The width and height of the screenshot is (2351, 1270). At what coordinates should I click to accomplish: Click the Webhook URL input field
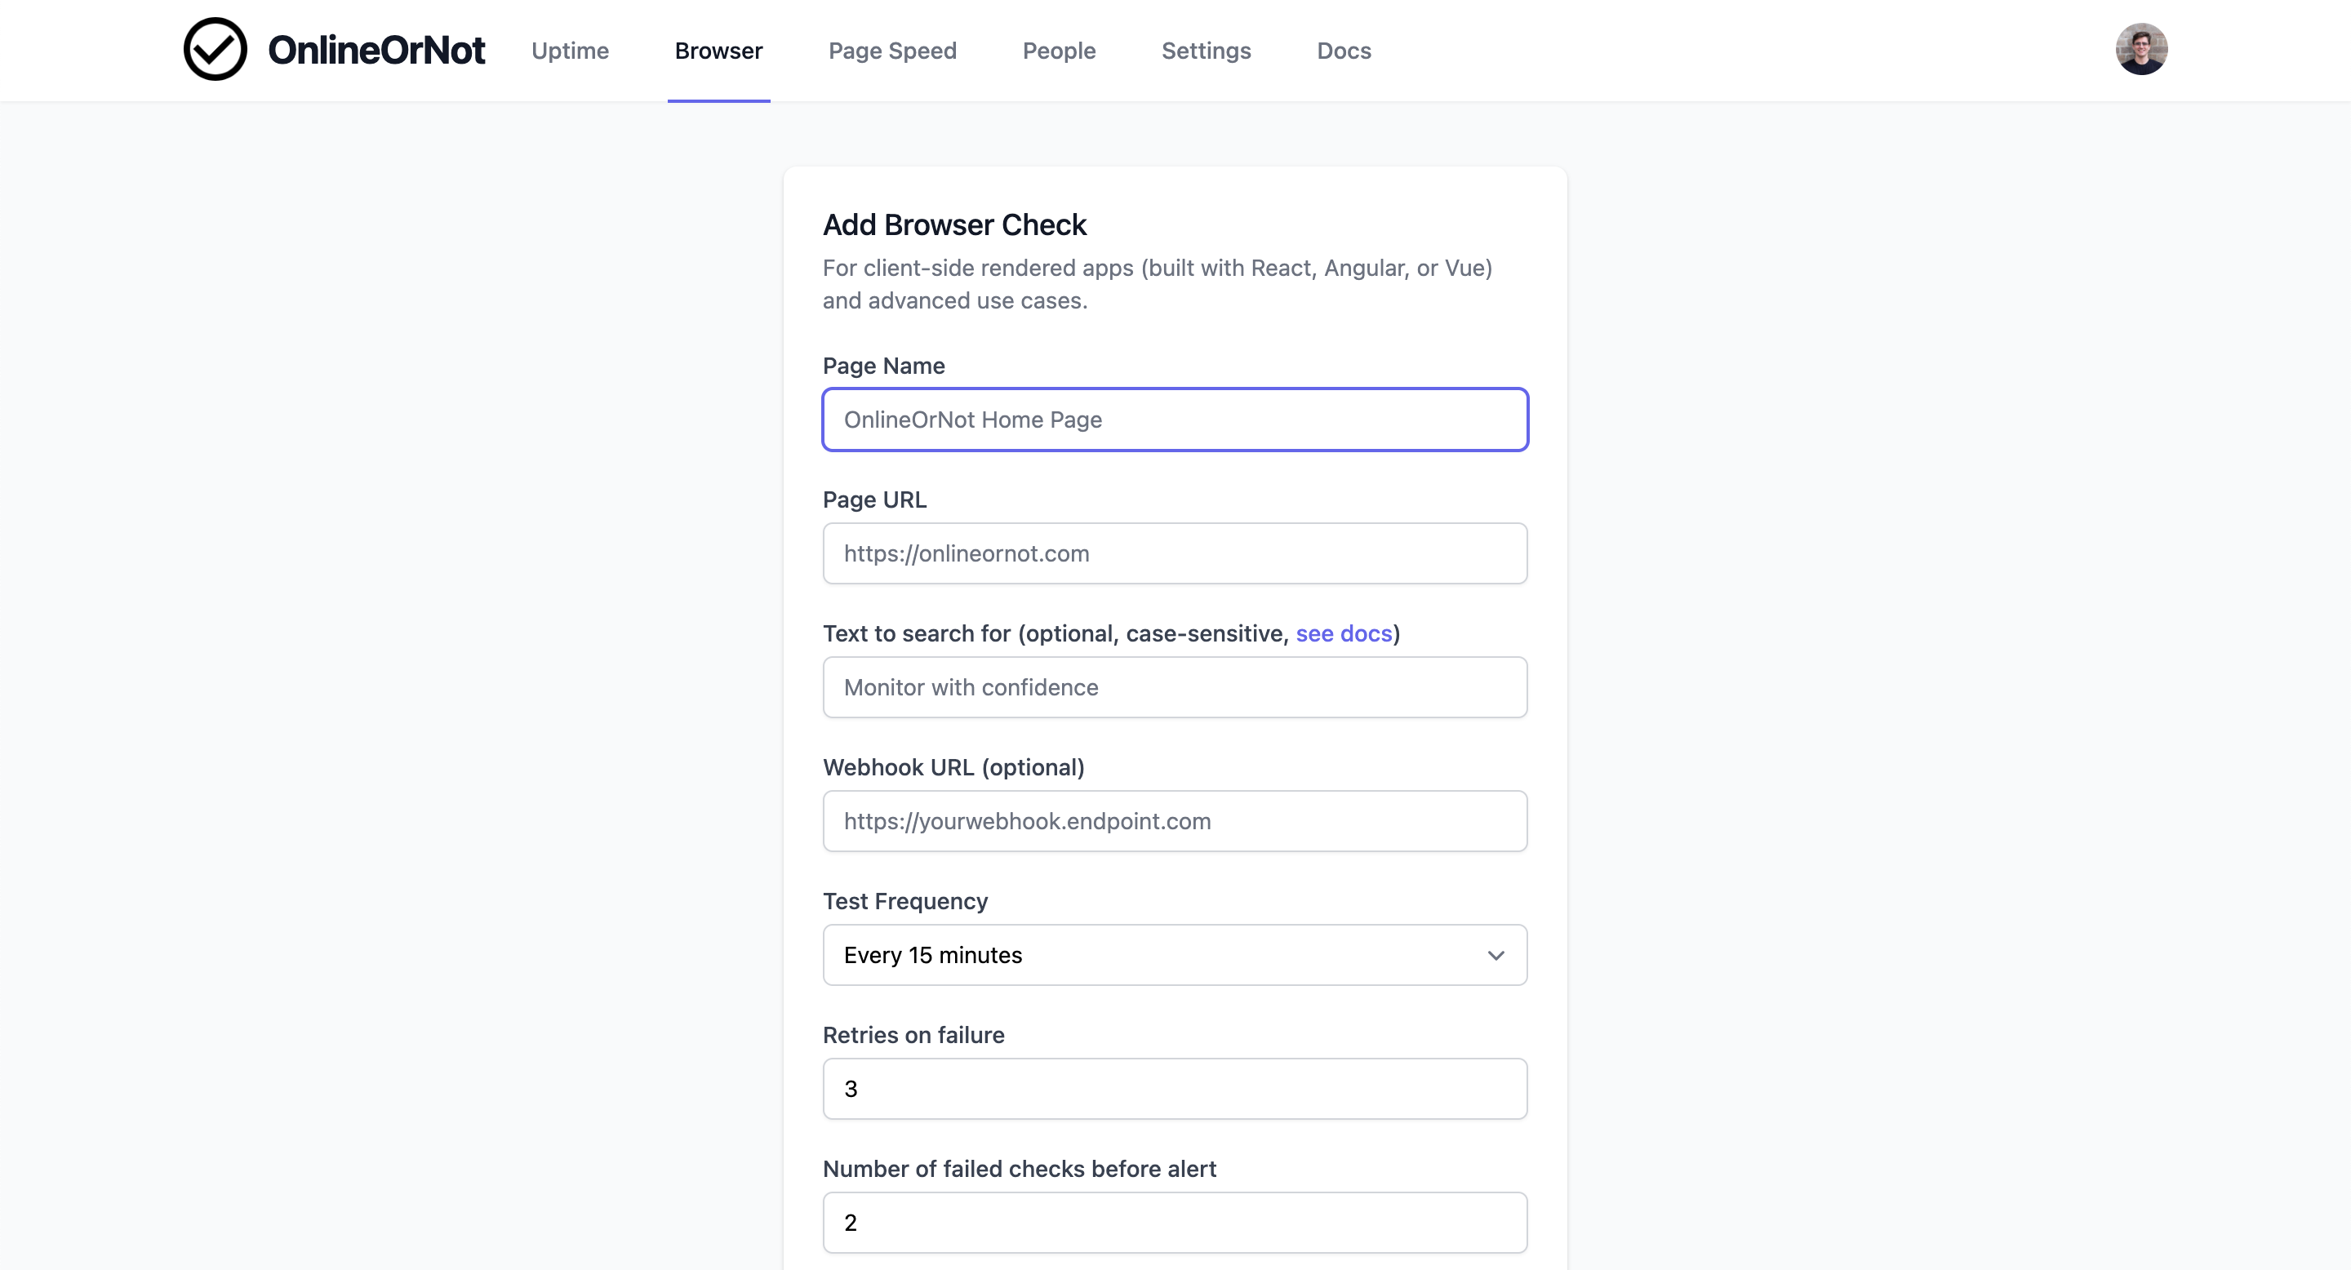click(x=1175, y=821)
